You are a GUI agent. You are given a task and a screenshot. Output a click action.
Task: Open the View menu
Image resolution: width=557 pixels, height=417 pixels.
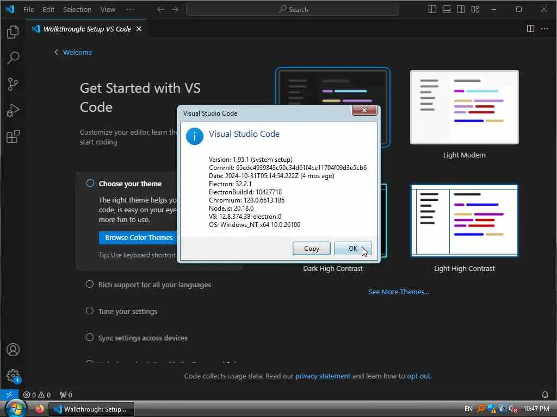pyautogui.click(x=107, y=10)
